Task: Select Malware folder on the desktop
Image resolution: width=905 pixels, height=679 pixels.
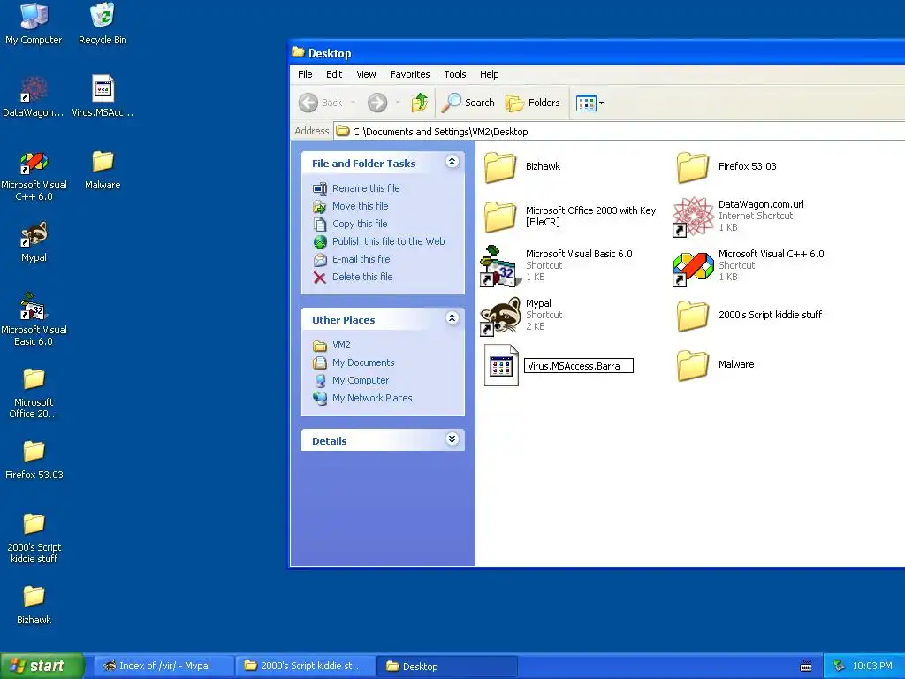Action: pos(103,169)
